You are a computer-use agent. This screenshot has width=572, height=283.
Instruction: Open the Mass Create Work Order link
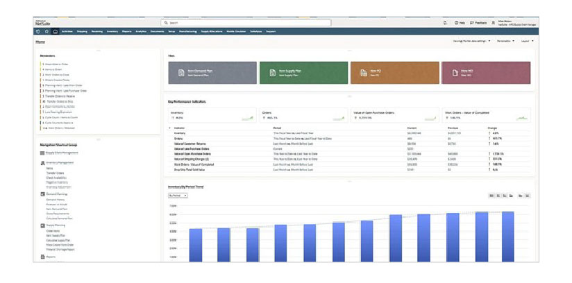(x=60, y=245)
